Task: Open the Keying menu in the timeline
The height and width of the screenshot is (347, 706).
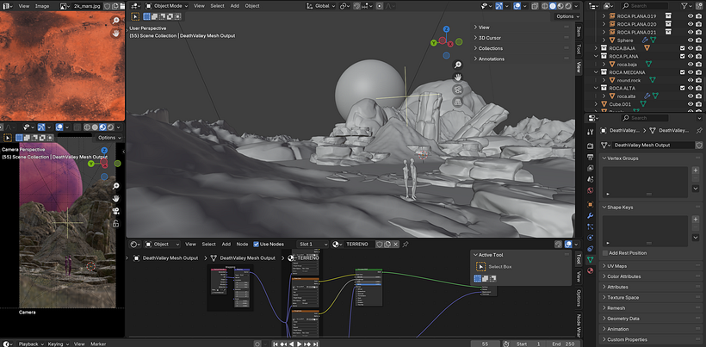Action: coord(55,344)
